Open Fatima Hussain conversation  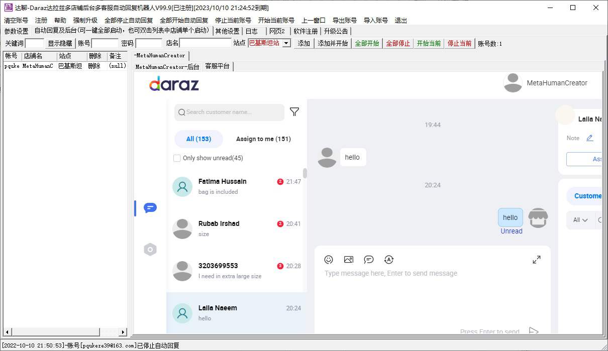[x=236, y=186]
